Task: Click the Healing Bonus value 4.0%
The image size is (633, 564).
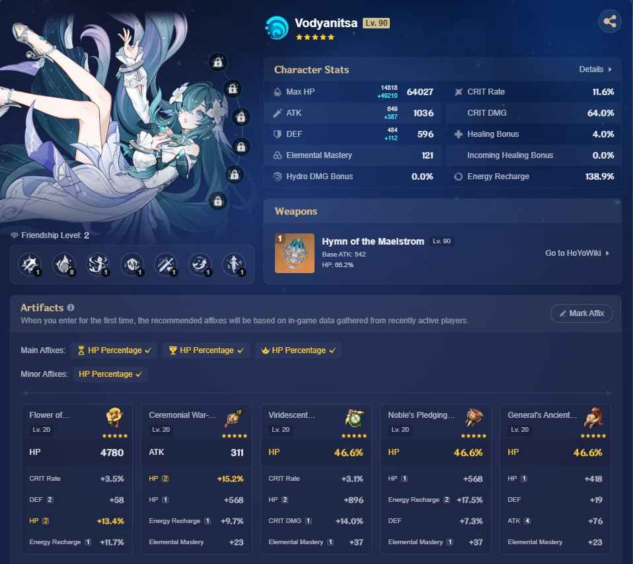Action: [x=603, y=134]
